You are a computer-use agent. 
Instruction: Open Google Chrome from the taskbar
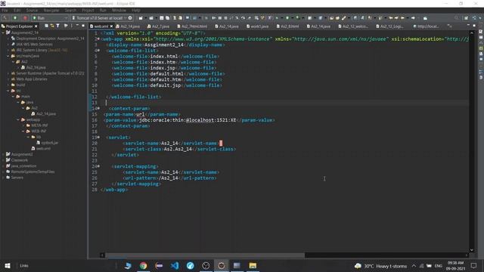point(143,265)
